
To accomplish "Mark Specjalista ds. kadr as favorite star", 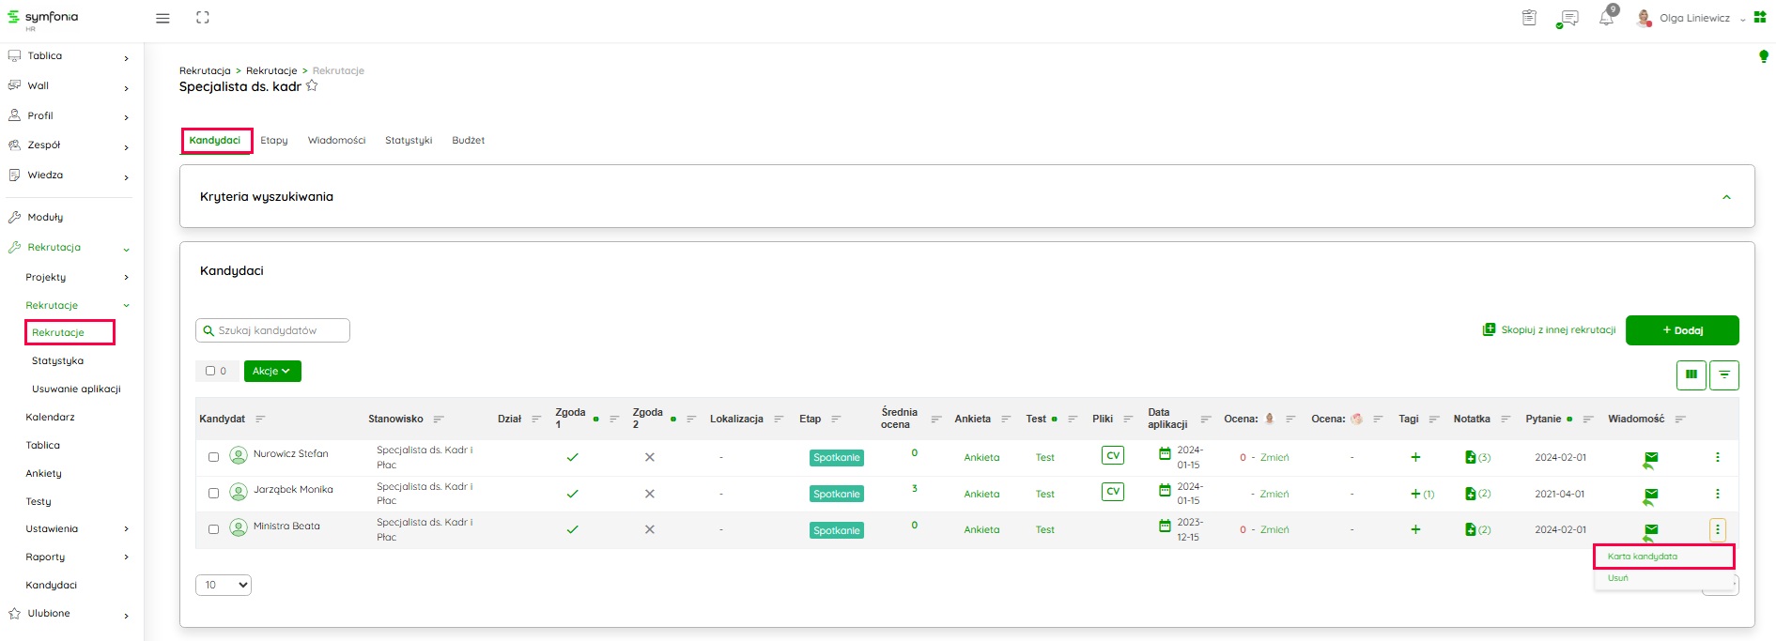I will click(x=312, y=86).
